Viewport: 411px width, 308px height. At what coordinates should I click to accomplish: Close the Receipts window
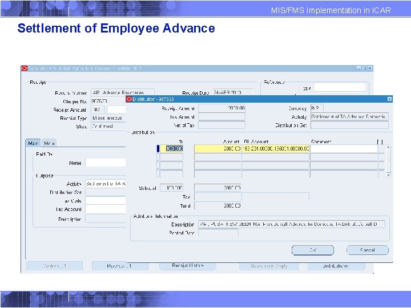tap(370, 68)
